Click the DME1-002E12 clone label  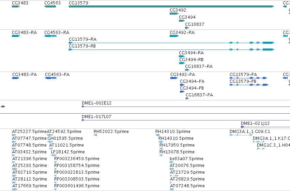(x=96, y=103)
